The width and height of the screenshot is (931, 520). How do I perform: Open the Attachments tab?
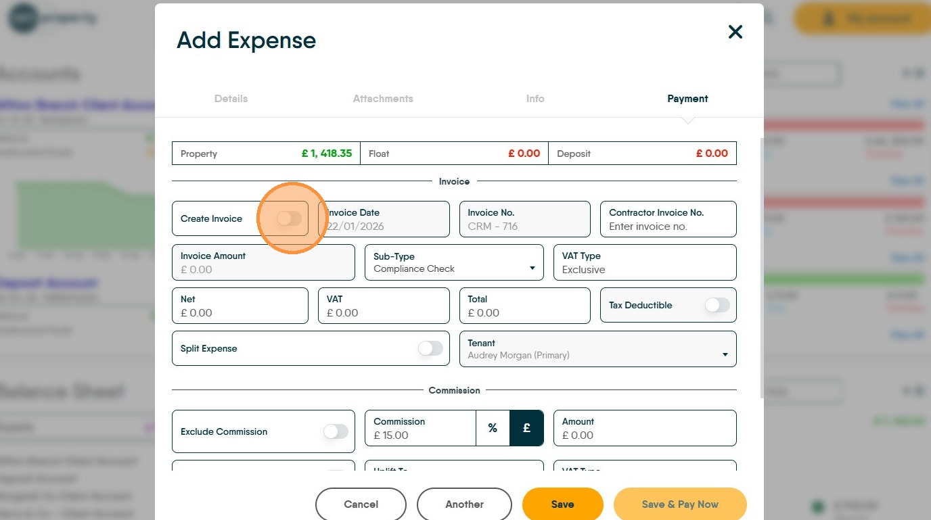[x=383, y=99]
